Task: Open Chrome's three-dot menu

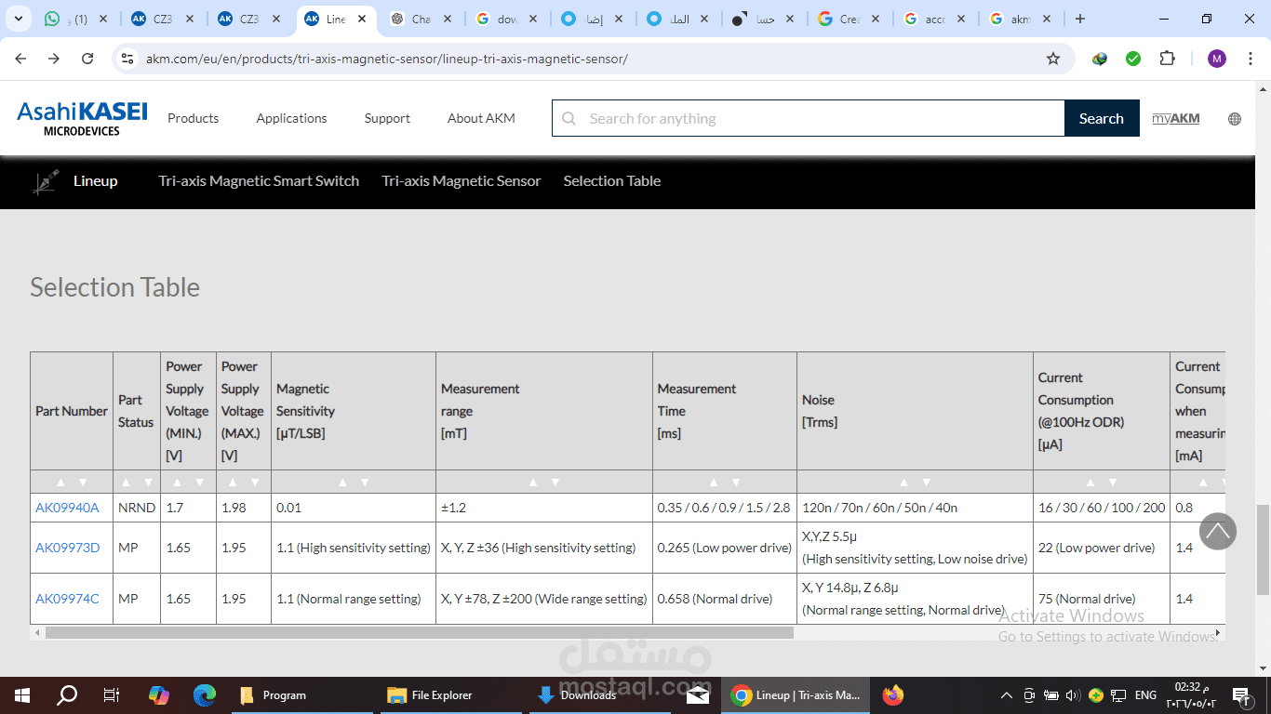Action: coord(1250,59)
